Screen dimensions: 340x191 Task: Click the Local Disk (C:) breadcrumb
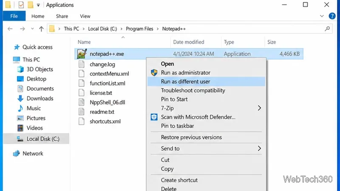pyautogui.click(x=102, y=29)
